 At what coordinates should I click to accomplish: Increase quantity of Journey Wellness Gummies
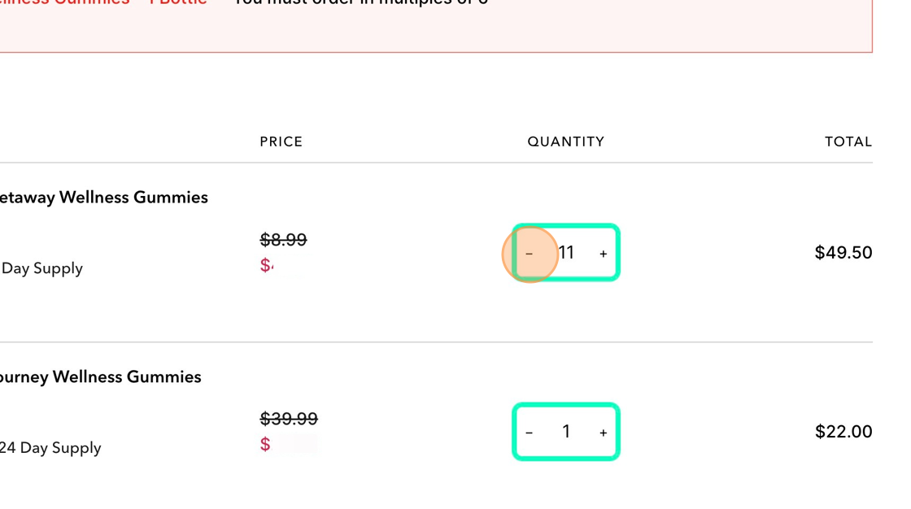click(603, 433)
